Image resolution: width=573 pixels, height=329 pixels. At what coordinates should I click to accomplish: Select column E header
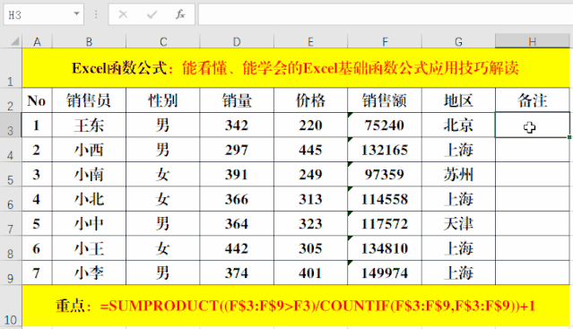click(x=310, y=41)
